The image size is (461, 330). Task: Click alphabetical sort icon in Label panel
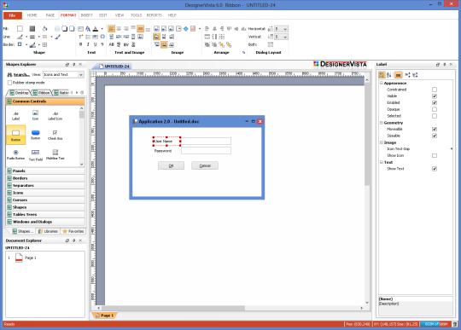pos(389,75)
